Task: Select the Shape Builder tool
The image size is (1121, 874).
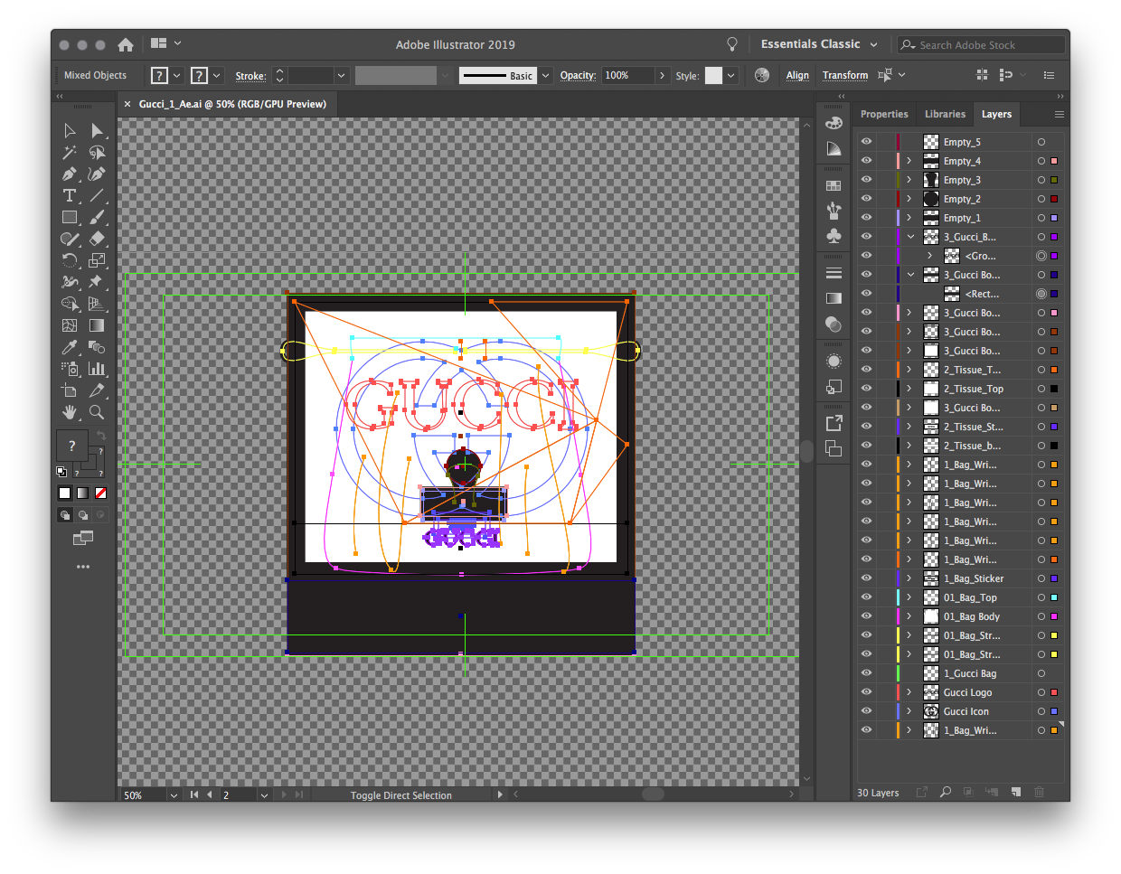Action: tap(70, 305)
